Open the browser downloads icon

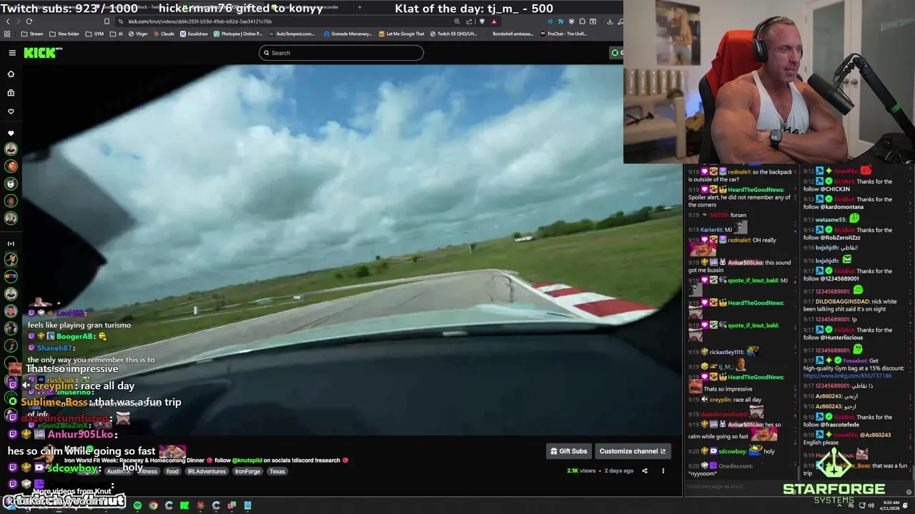(x=610, y=21)
